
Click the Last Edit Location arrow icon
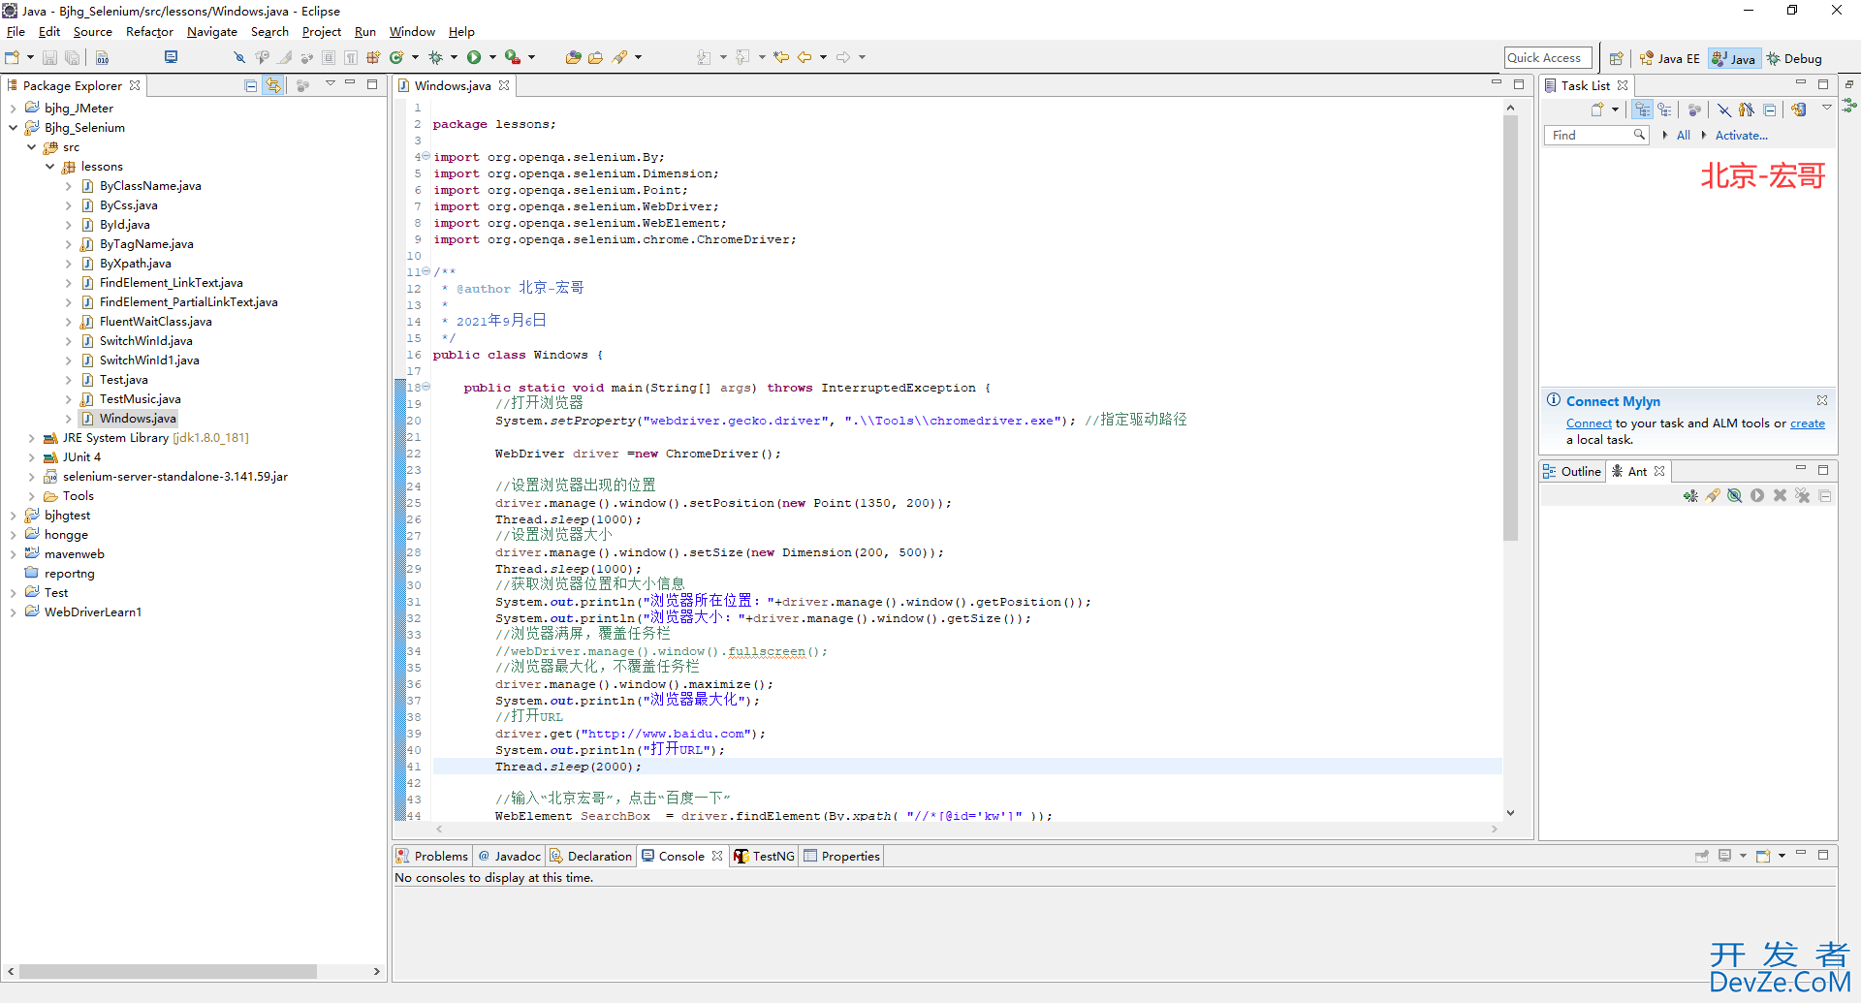pos(781,57)
